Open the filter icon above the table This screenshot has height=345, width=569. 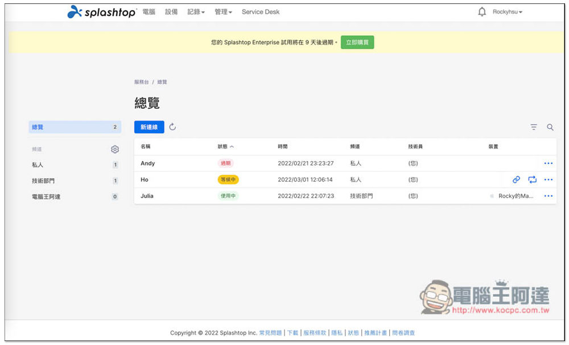click(x=534, y=127)
